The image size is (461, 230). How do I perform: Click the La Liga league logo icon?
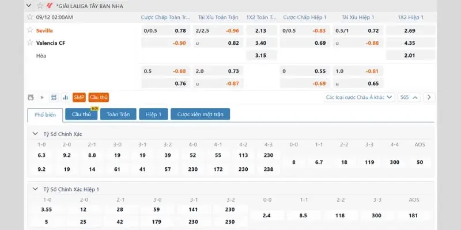pos(50,6)
